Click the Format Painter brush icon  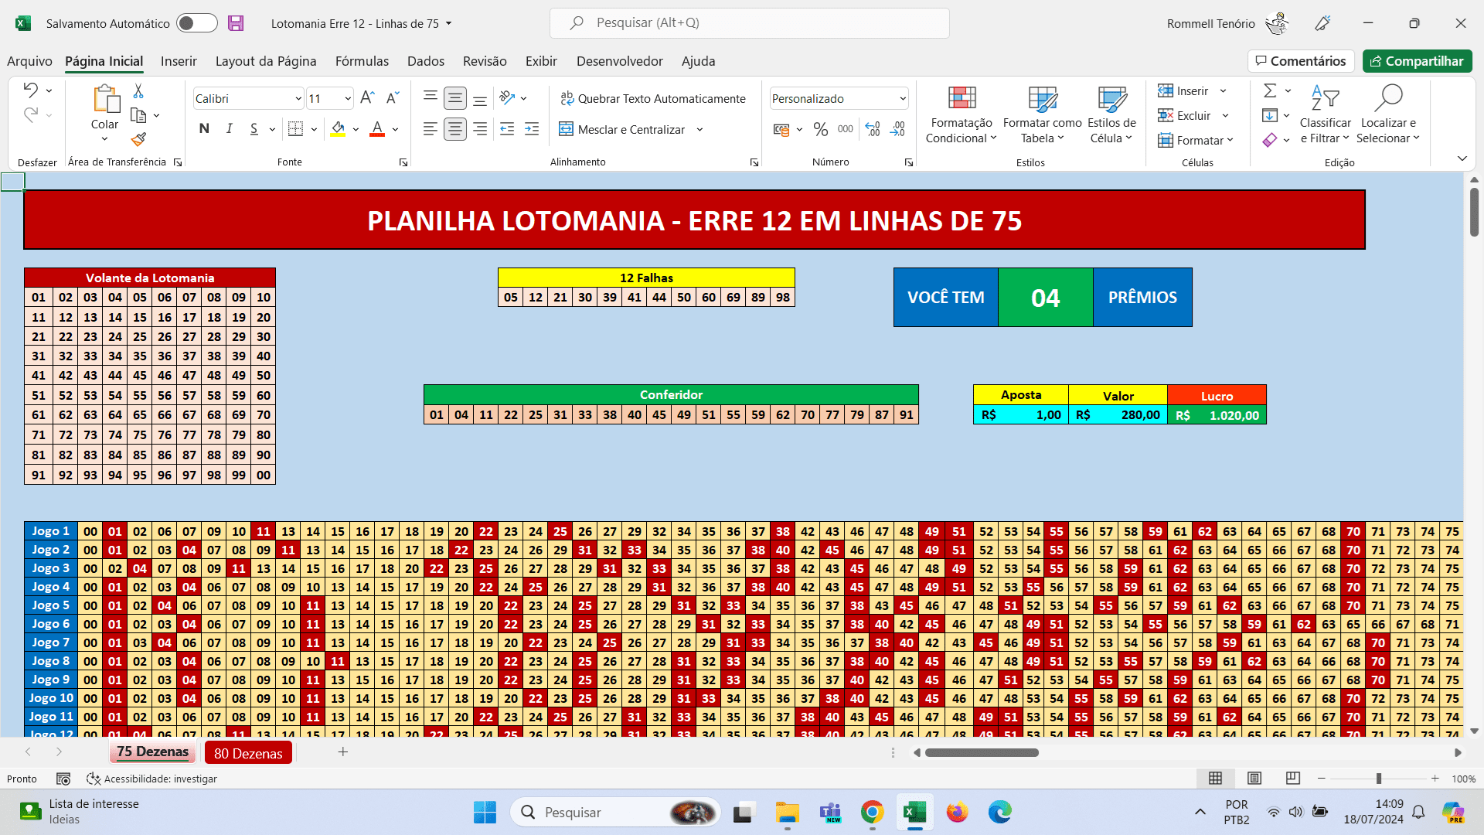[x=138, y=140]
